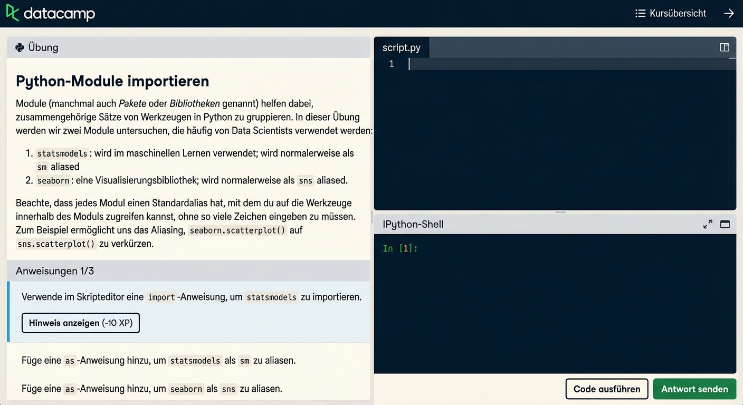Open IPython-Shell in separate window icon
The width and height of the screenshot is (743, 405).
(725, 224)
